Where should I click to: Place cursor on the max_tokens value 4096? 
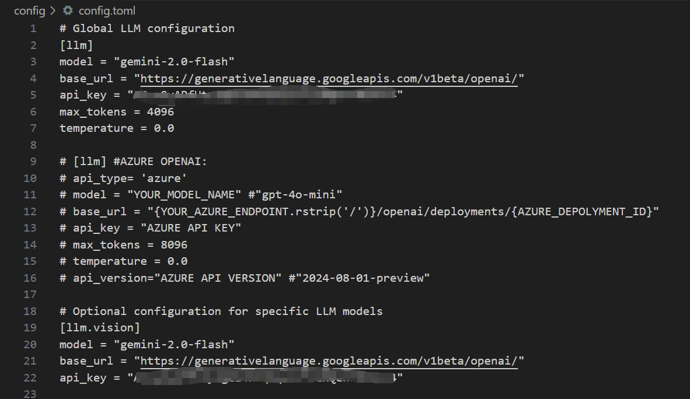click(161, 111)
